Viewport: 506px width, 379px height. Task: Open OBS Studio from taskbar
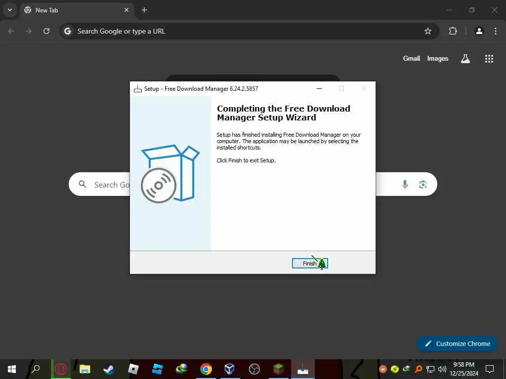coord(254,369)
